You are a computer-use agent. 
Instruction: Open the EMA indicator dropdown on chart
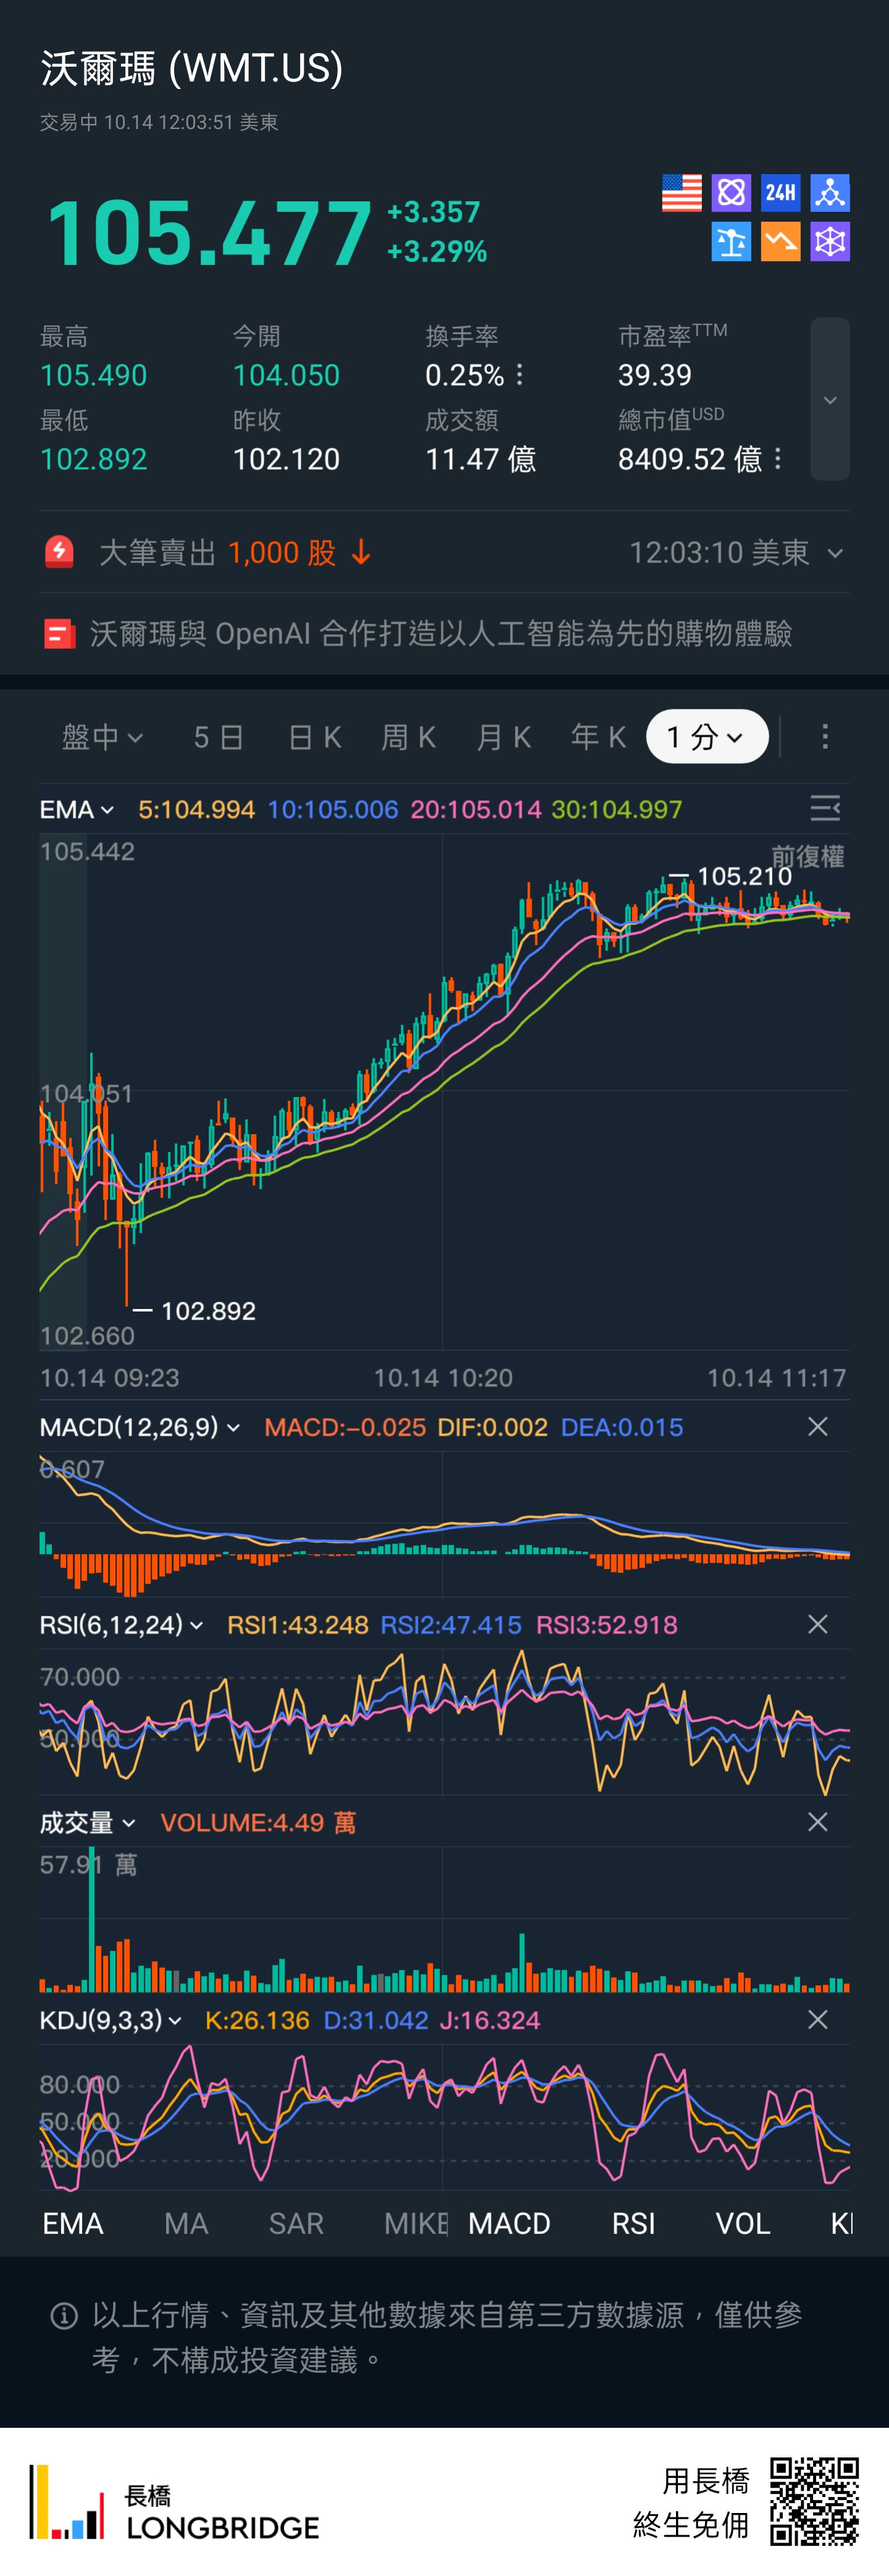coord(77,809)
